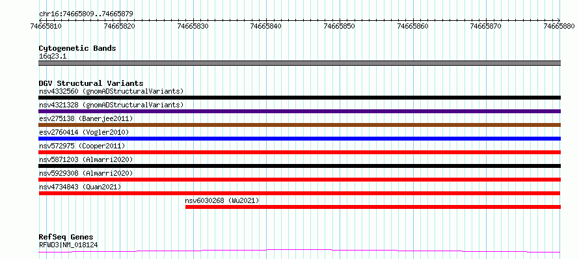The width and height of the screenshot is (579, 259).
Task: Click ruler position 74665880
Action: click(559, 26)
